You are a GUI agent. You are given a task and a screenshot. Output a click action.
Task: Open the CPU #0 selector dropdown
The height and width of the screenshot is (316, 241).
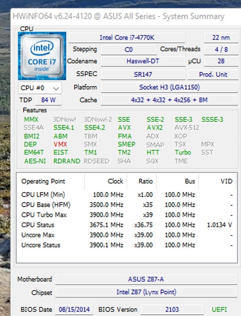[x=40, y=88]
